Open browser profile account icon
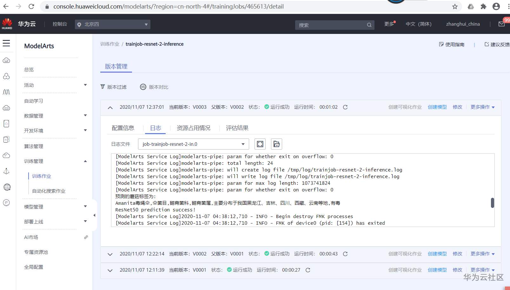This screenshot has height=290, width=510. pyautogui.click(x=496, y=6)
